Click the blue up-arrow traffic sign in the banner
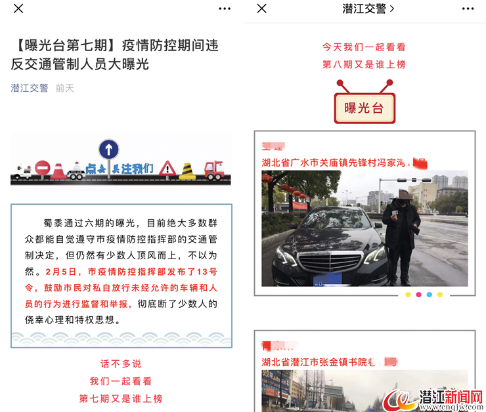This screenshot has height=412, width=486. (x=109, y=149)
